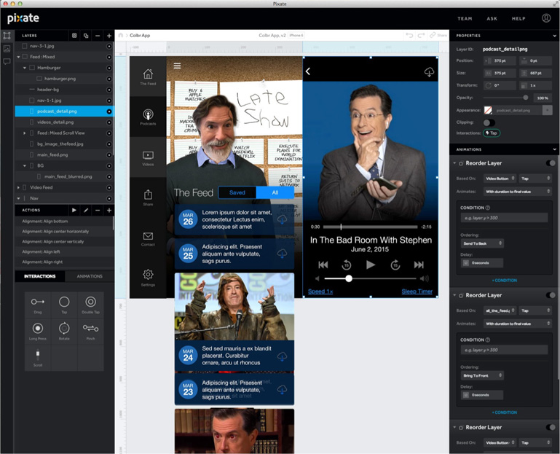Viewport: 560px width, 454px height.
Task: Open the image assets panel icon
Action: [x=7, y=49]
